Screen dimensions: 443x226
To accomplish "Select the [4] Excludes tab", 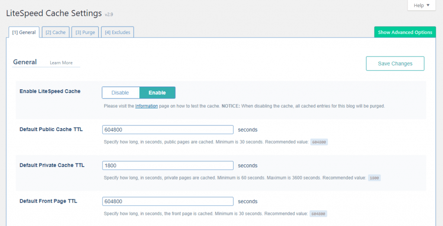I will coord(118,32).
